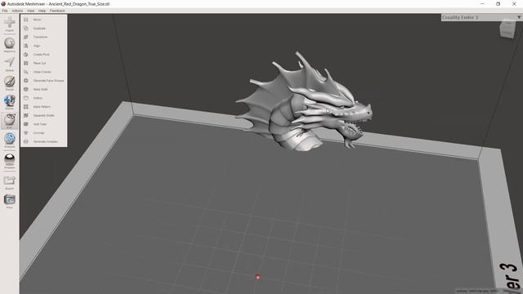
Task: Open the Actions menu
Action: (x=17, y=11)
